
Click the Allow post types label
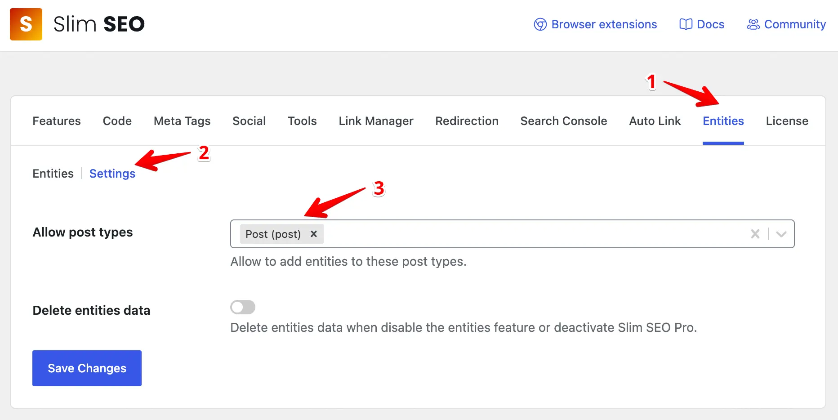click(83, 232)
